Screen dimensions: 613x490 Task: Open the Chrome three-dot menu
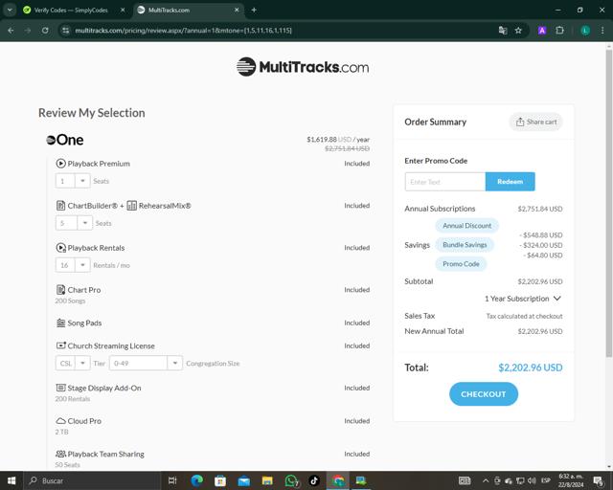(602, 31)
